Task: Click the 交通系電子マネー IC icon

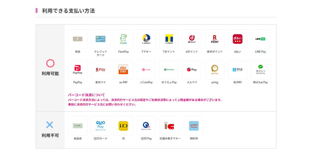Action: coord(169,126)
